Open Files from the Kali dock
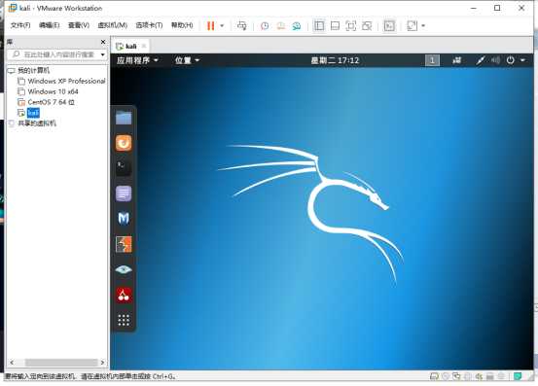 click(x=124, y=118)
